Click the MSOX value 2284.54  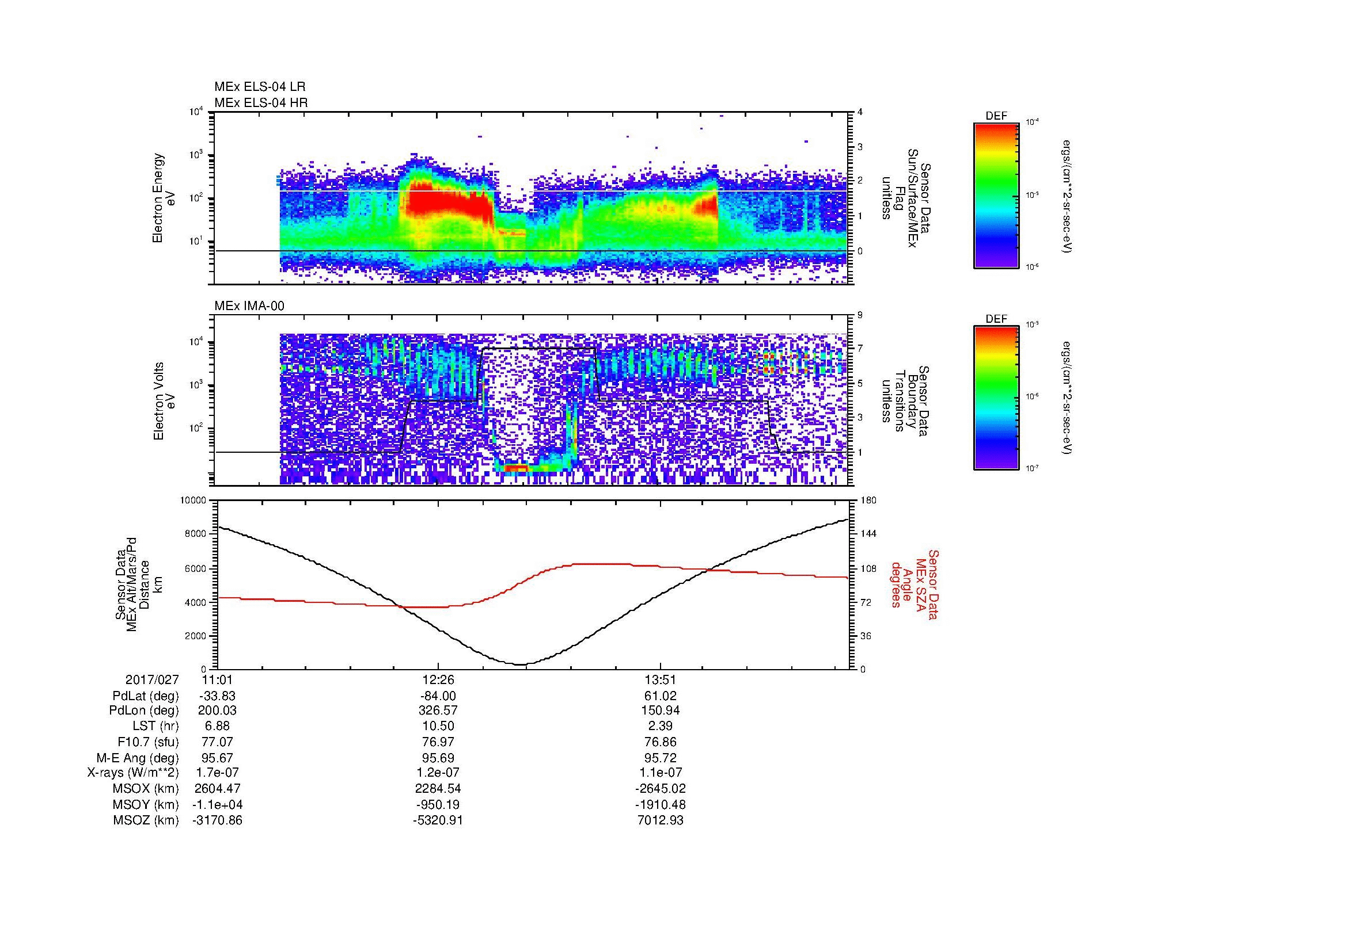click(438, 789)
